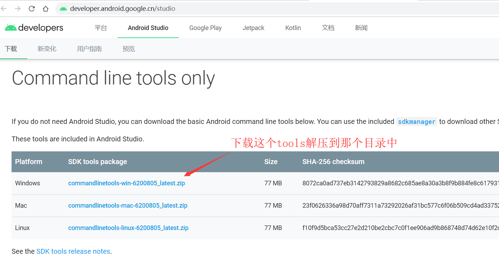Click the Windows platform cell
Viewport: 499px width, 267px height.
click(28, 183)
